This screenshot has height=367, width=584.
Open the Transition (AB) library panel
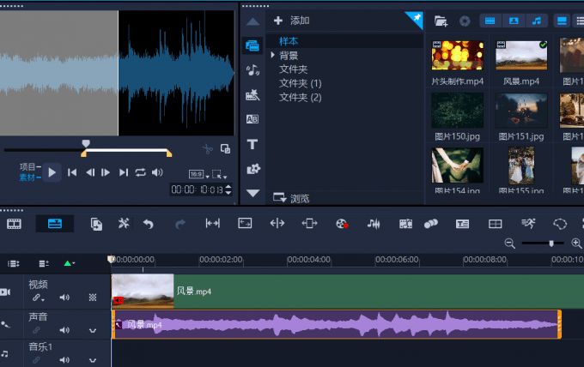[x=252, y=119]
